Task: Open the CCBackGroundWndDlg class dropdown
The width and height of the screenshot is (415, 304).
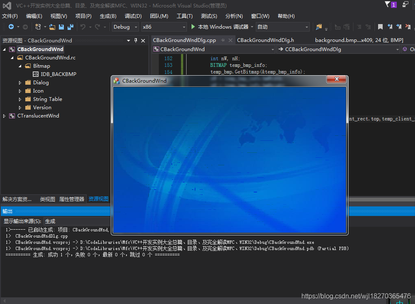Action: (338, 49)
